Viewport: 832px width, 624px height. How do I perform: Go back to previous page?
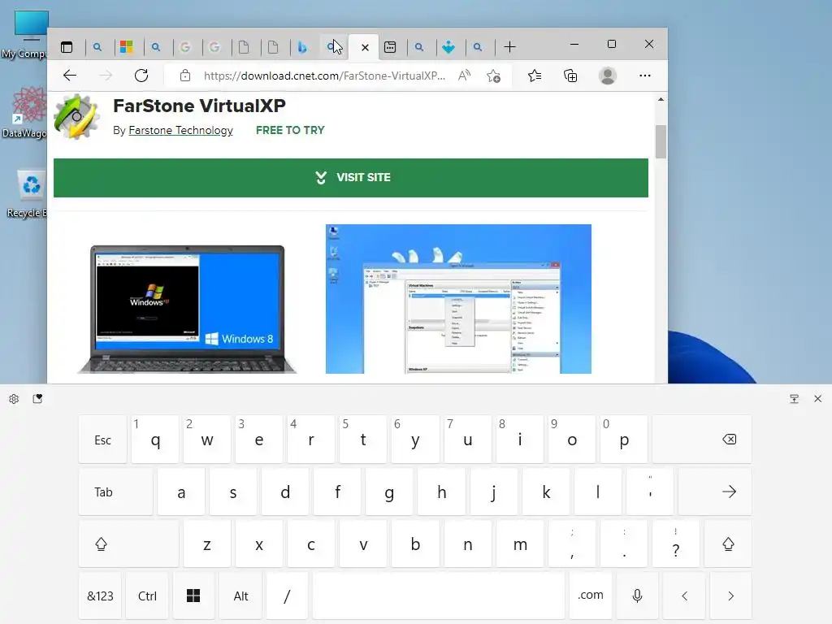pos(70,76)
